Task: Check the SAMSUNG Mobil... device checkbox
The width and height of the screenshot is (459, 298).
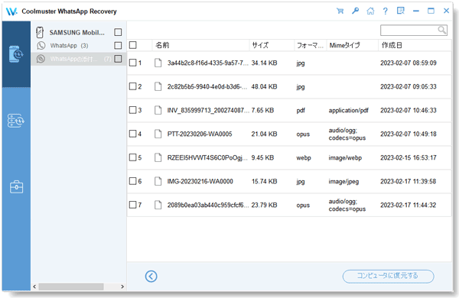Action: pos(118,32)
